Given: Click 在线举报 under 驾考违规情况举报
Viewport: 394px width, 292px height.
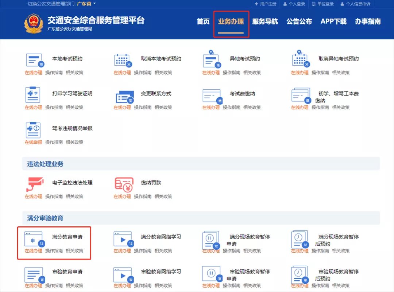Looking at the screenshot, I should click(x=33, y=142).
